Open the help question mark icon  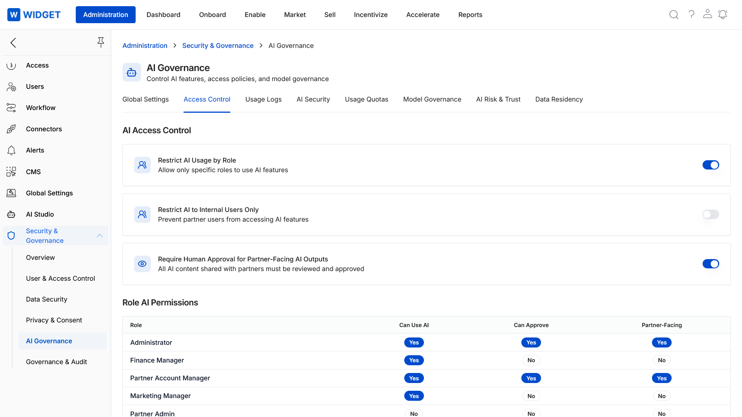(691, 15)
